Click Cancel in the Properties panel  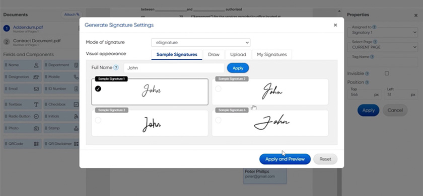[395, 110]
